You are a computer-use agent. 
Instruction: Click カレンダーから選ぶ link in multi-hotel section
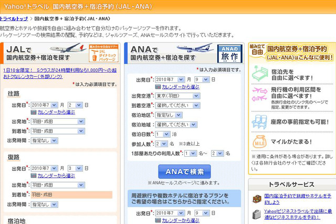181,220
